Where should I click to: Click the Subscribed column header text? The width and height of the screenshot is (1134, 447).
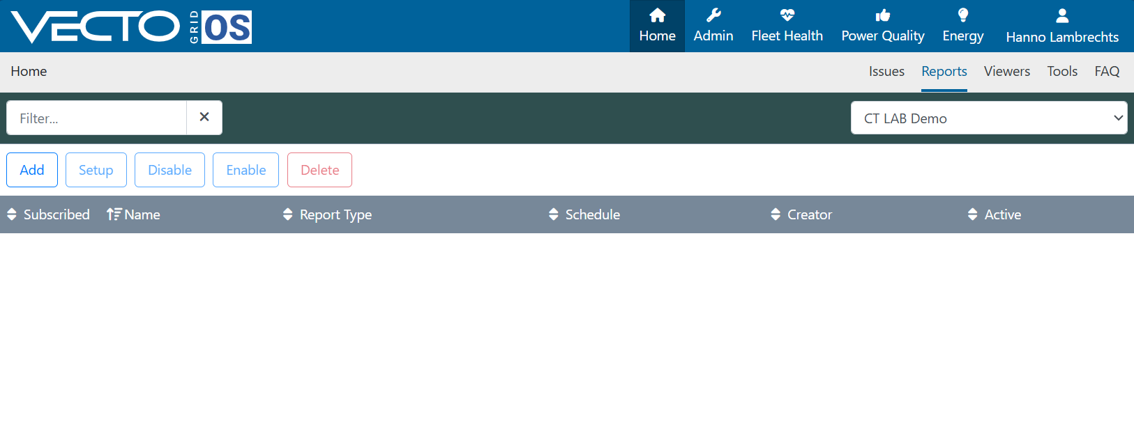(56, 214)
